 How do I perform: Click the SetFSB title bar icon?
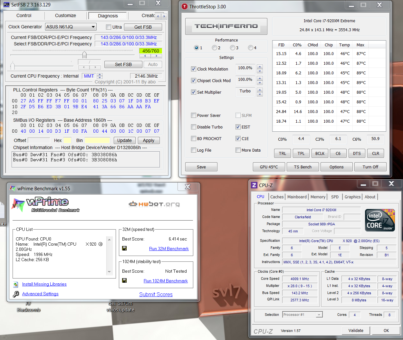6,5
